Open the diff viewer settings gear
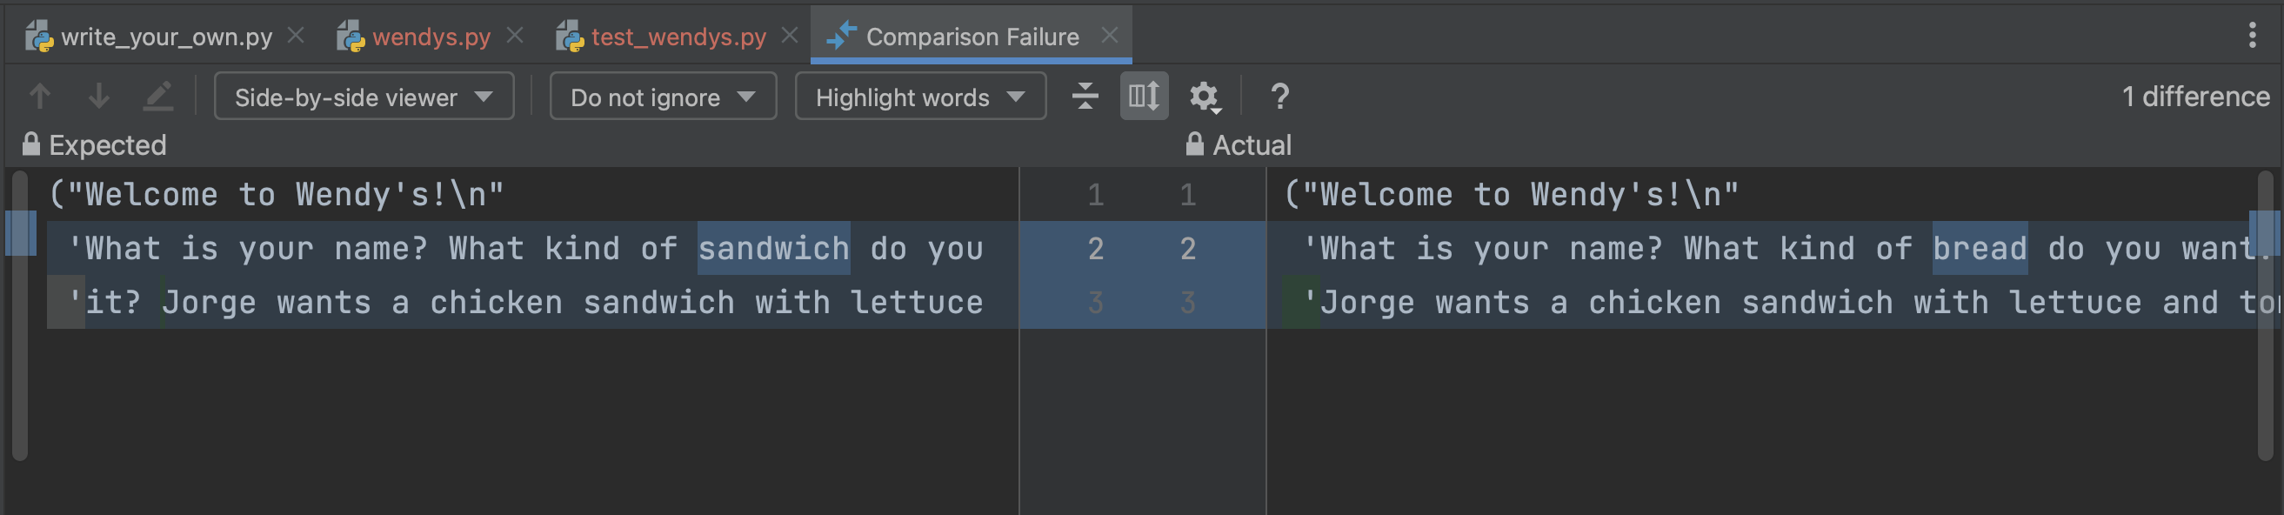Image resolution: width=2284 pixels, height=515 pixels. click(1204, 97)
